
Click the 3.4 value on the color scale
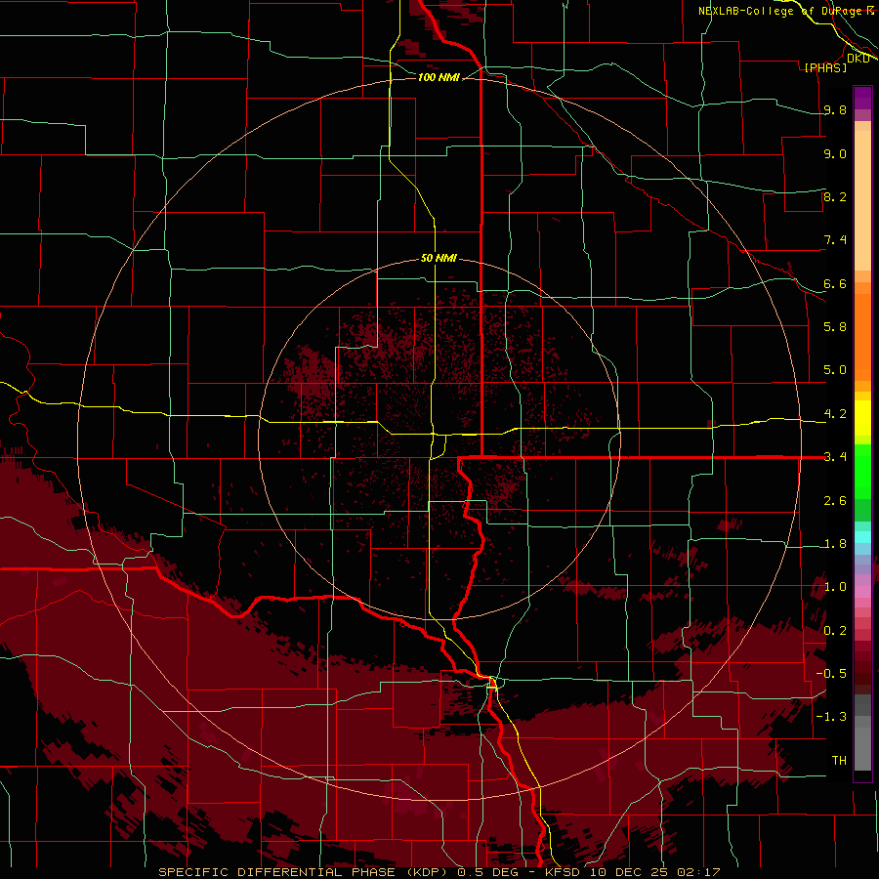coord(835,457)
